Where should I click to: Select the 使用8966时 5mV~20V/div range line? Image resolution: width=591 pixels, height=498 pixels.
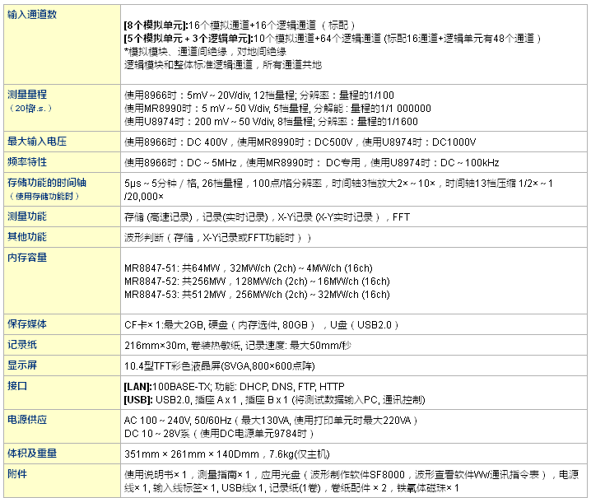pyautogui.click(x=259, y=95)
